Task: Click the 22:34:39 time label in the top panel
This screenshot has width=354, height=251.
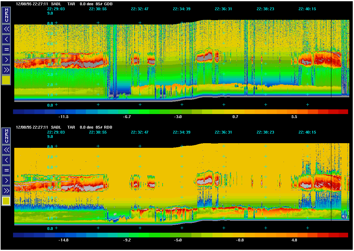Action: tap(181, 9)
